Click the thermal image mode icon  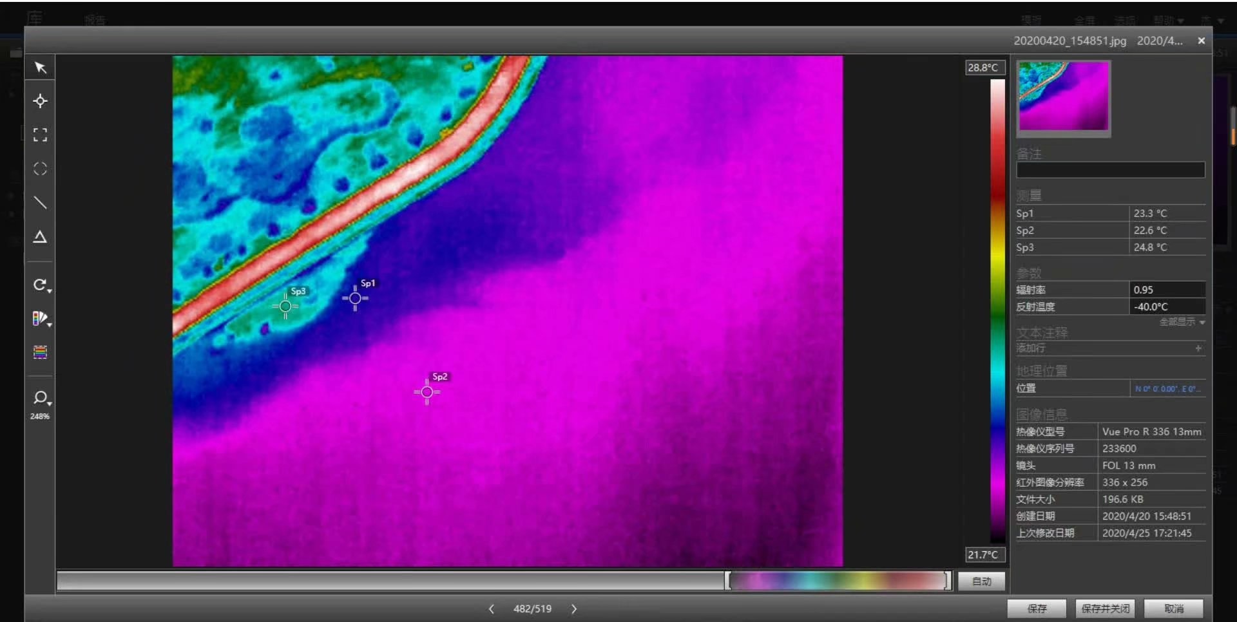click(x=40, y=352)
